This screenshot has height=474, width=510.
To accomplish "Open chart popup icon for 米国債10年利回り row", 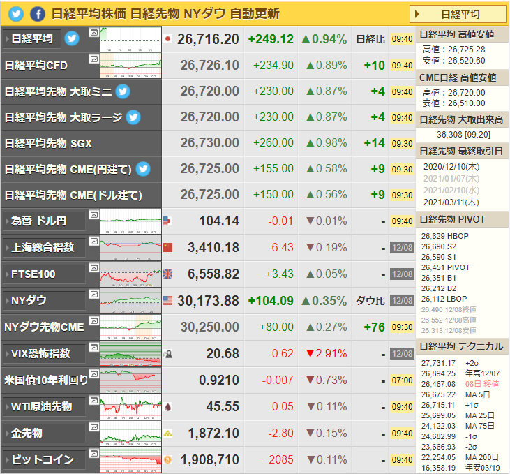I will click(x=94, y=373).
